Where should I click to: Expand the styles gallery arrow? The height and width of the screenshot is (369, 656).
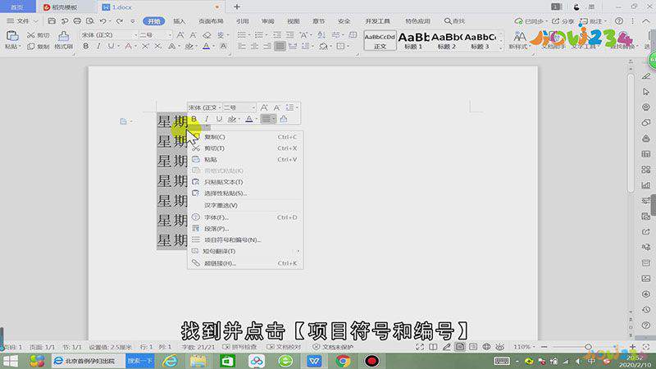[x=501, y=48]
